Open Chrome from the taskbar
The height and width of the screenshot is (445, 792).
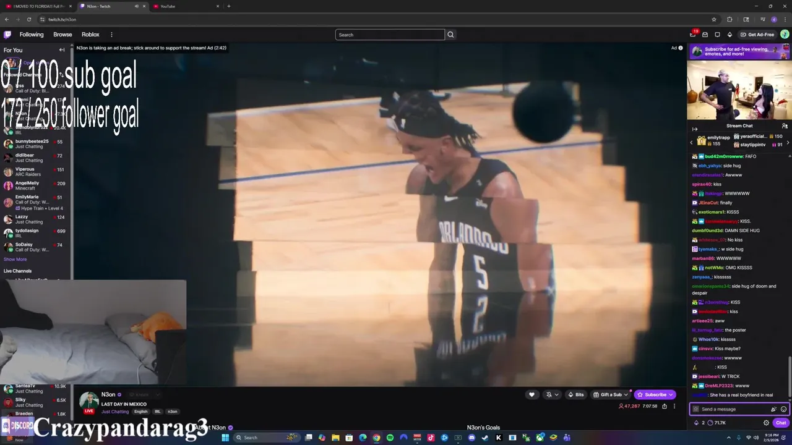point(376,438)
